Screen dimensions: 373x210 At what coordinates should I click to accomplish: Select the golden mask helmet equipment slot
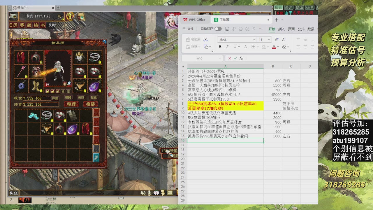click(x=80, y=57)
